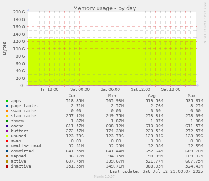
Task: Click the 'Sat 00:00' time label
Action: click(x=80, y=89)
